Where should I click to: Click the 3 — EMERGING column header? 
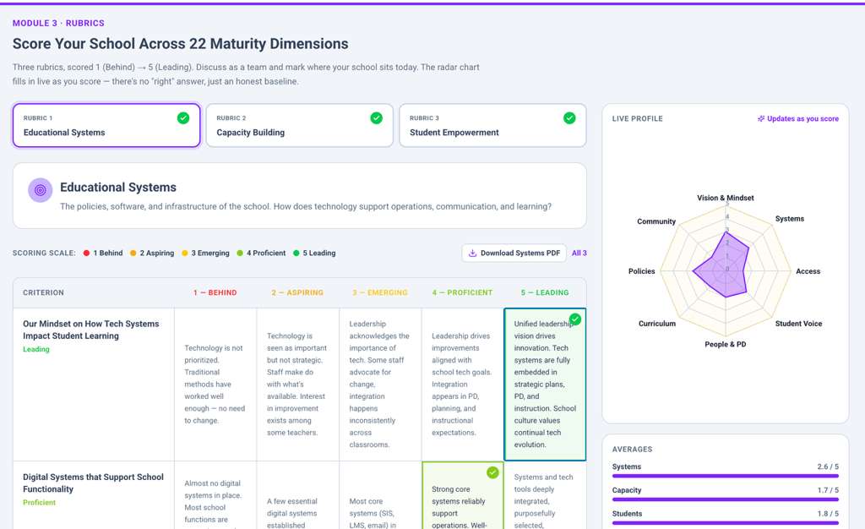coord(380,293)
